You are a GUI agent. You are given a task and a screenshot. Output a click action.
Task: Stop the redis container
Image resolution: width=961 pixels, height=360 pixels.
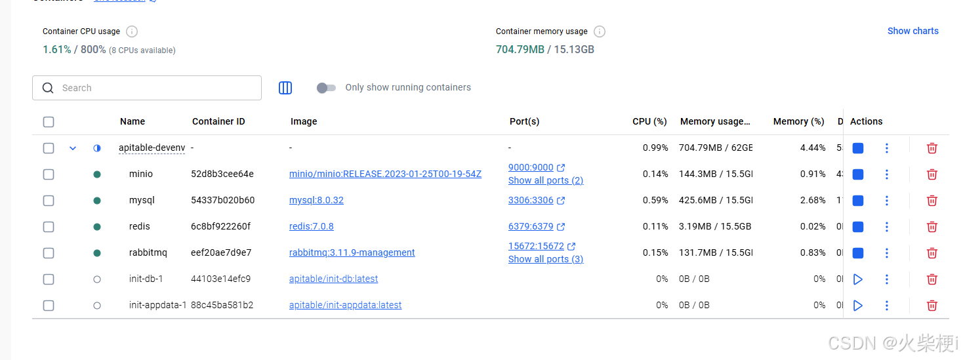pos(857,227)
